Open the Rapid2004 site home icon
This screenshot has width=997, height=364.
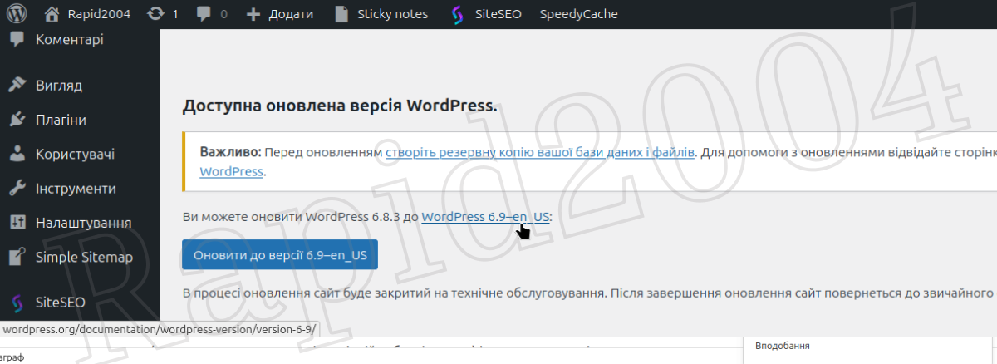(52, 14)
